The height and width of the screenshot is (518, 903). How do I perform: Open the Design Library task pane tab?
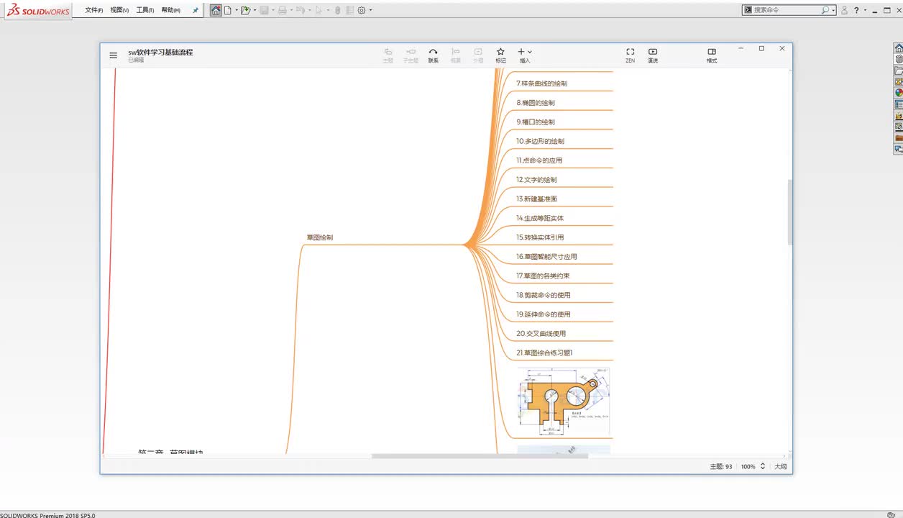(x=898, y=59)
